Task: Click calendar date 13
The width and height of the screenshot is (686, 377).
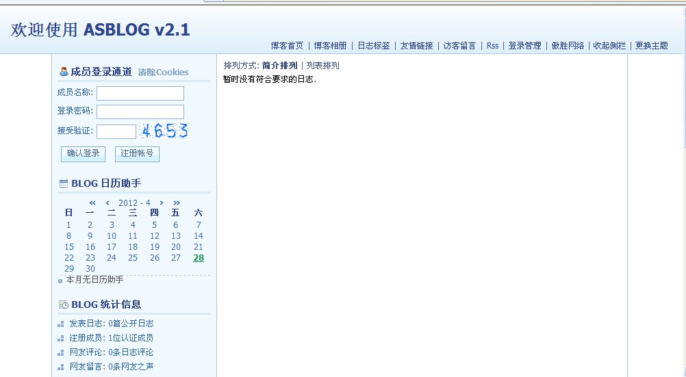Action: 176,236
